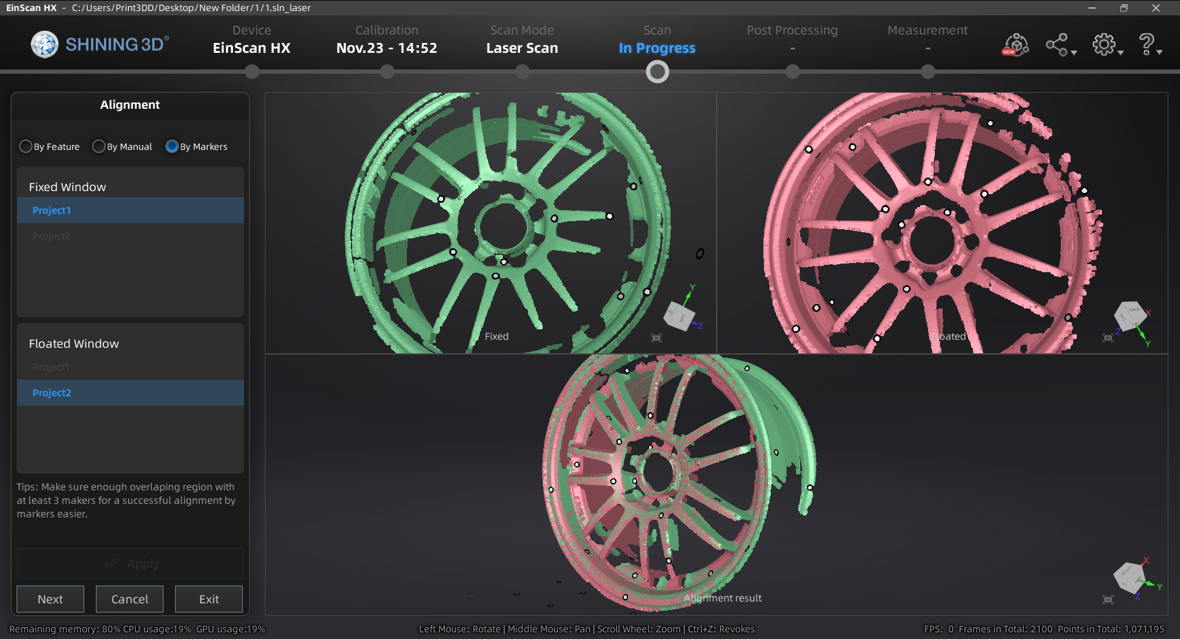1180x639 pixels.
Task: Click the 'Frames in Total: 2100' status text
Action: click(x=1005, y=629)
